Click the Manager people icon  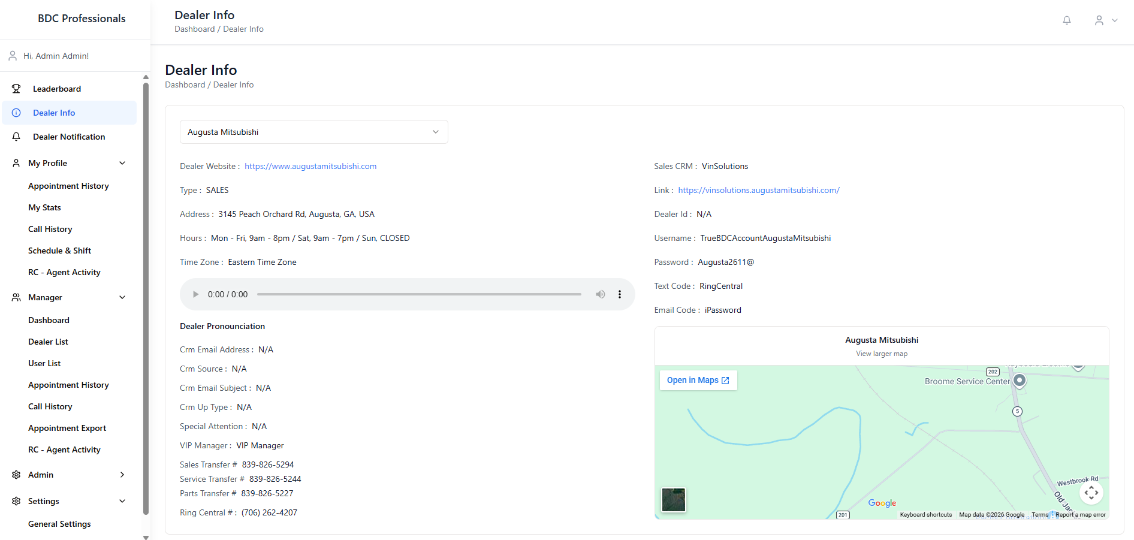click(x=16, y=297)
